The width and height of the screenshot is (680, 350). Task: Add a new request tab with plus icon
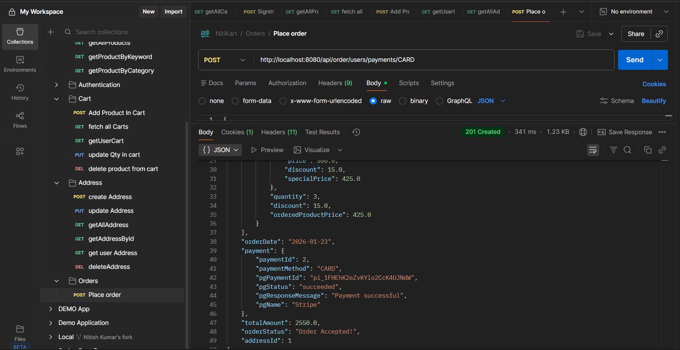pos(563,12)
